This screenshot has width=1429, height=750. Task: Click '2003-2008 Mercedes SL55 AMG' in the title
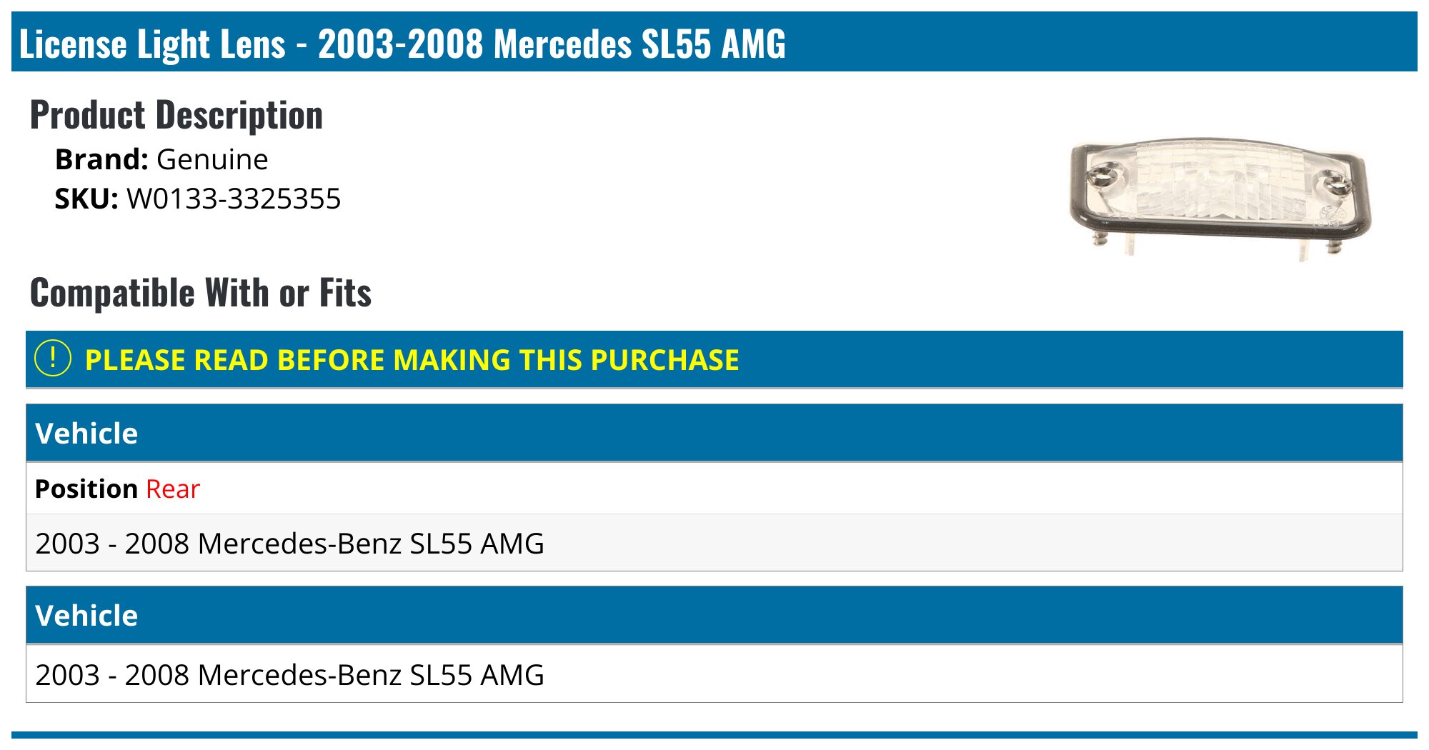(x=551, y=44)
